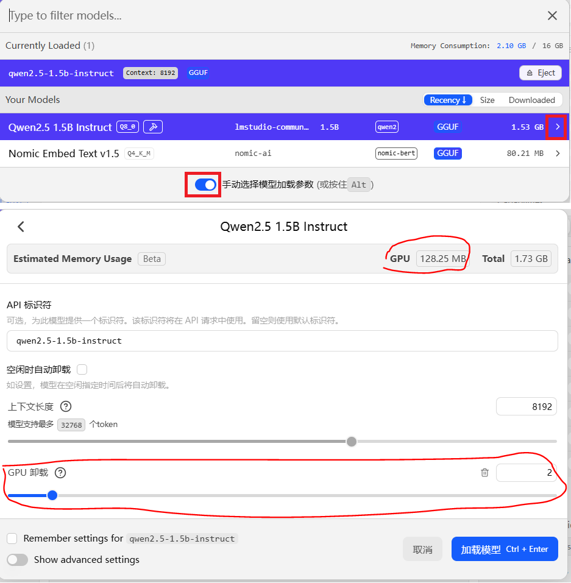Image resolution: width=571 pixels, height=583 pixels.
Task: Adjust the context length slider handle
Action: [x=351, y=441]
